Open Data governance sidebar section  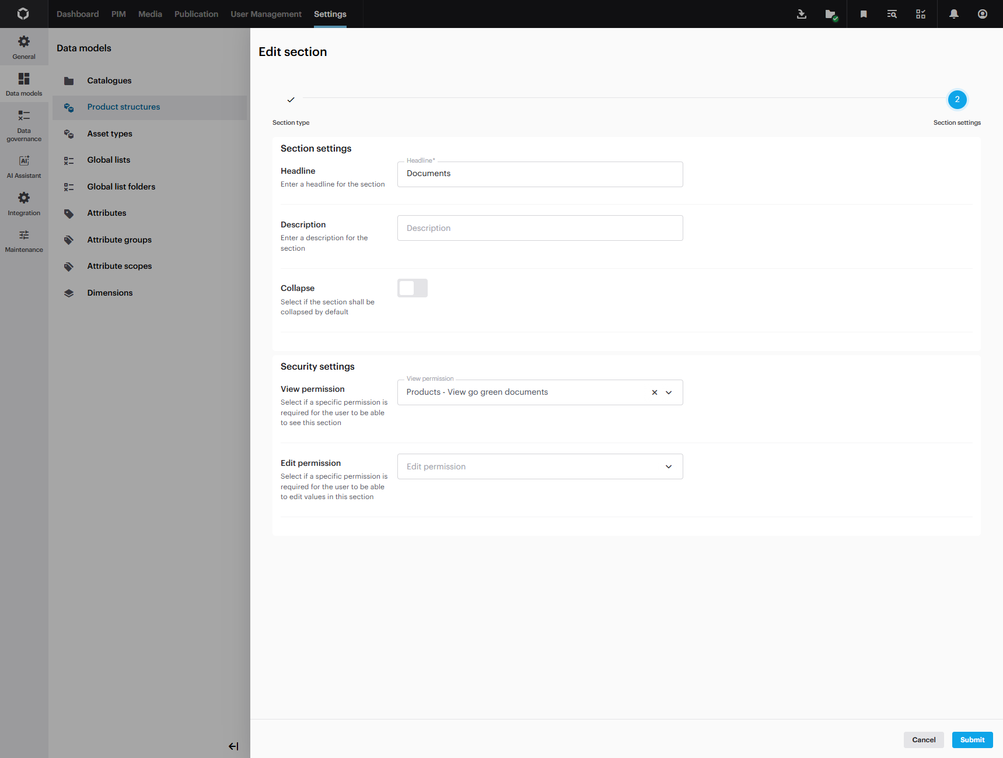pyautogui.click(x=24, y=125)
